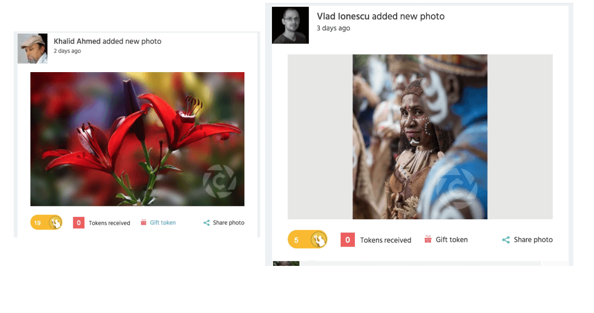Open the red lily flower photo
The width and height of the screenshot is (594, 313).
[137, 139]
